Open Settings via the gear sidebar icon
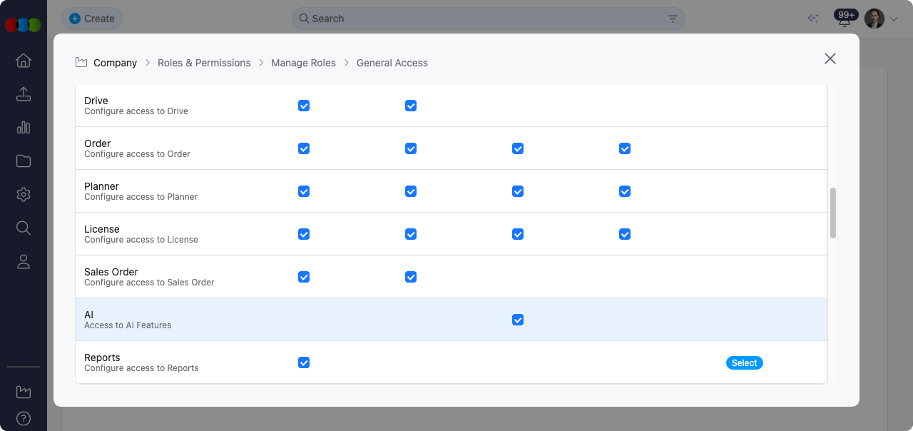 23,194
